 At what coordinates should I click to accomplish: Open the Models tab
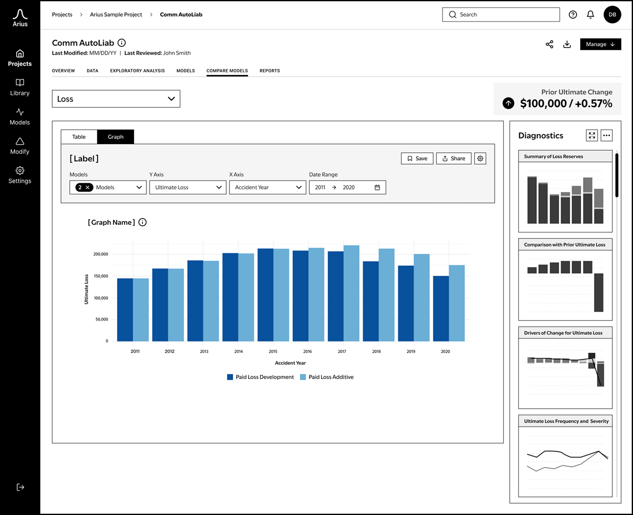pyautogui.click(x=186, y=71)
